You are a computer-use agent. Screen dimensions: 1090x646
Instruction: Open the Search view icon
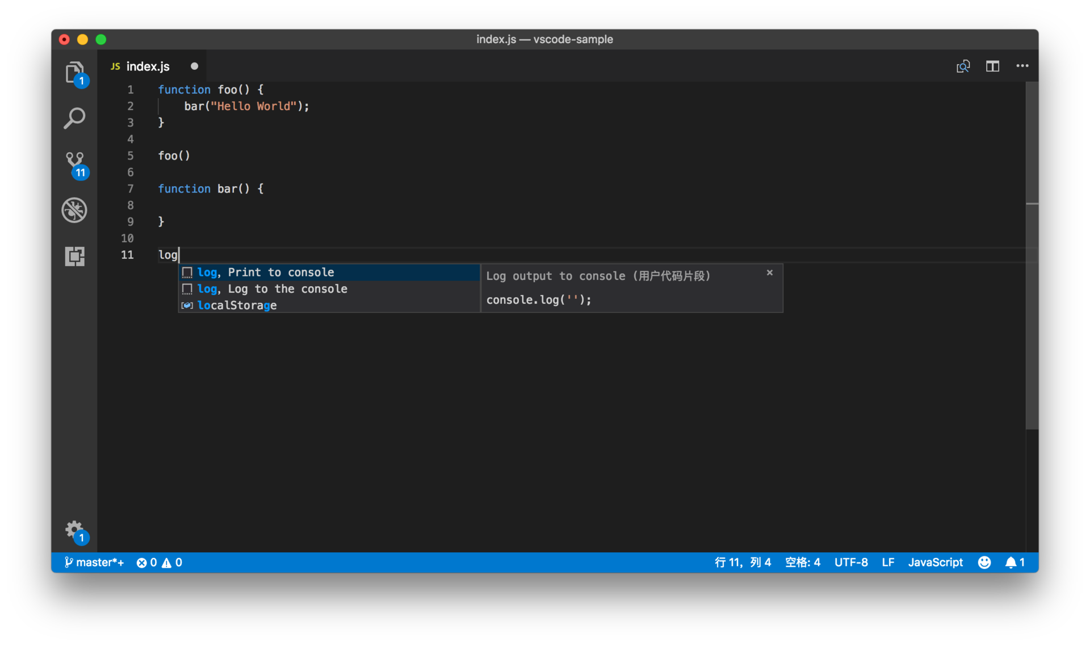tap(74, 118)
